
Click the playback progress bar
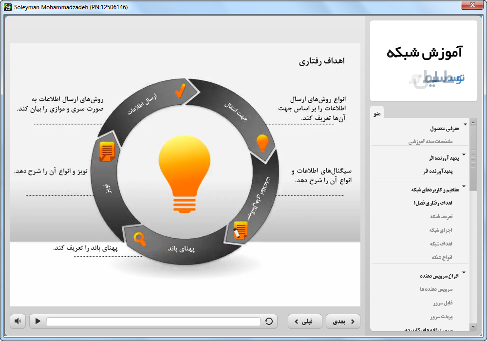pyautogui.click(x=153, y=322)
